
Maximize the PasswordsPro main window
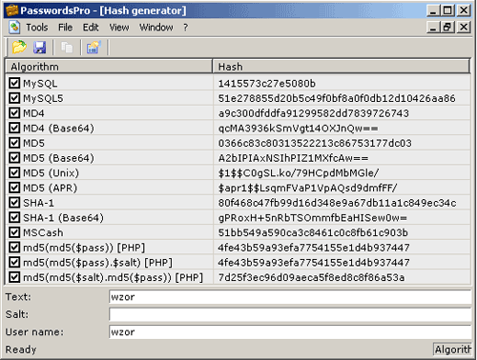(x=447, y=10)
